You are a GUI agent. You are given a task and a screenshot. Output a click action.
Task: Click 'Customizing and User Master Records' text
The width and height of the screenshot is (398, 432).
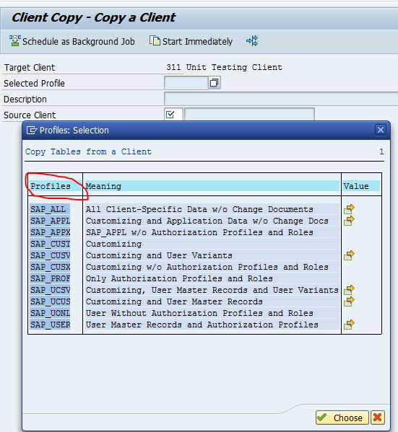(174, 302)
